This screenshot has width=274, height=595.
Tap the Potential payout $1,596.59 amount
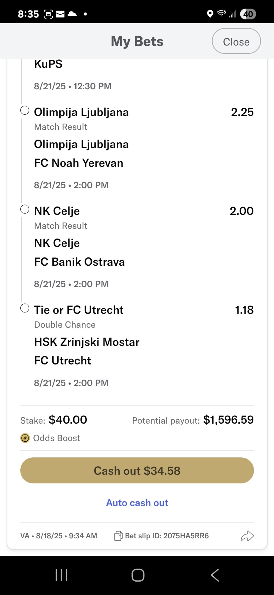point(228,420)
